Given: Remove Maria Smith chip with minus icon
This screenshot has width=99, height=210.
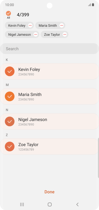Looking at the screenshot, I should 61,25.
